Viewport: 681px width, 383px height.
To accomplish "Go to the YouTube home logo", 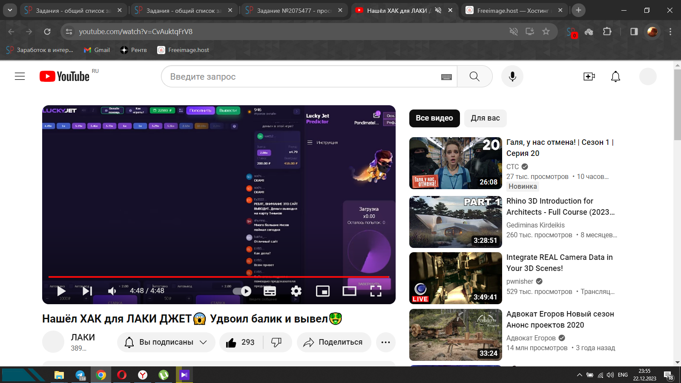I will pos(65,76).
